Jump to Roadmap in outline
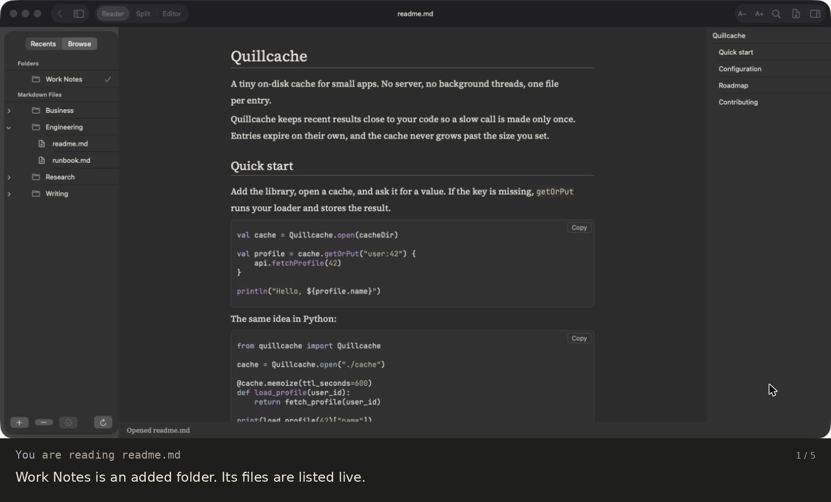 (x=733, y=86)
